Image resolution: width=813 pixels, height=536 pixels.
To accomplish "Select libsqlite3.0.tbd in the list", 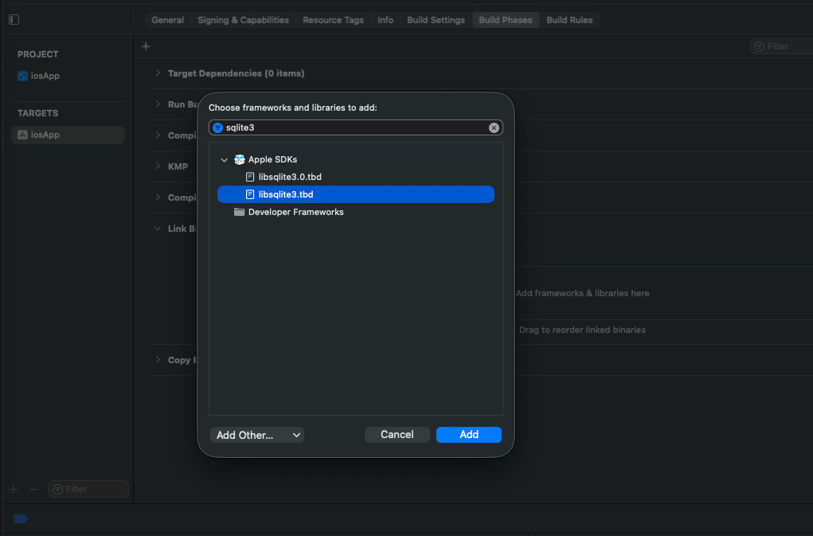I will pyautogui.click(x=356, y=178).
